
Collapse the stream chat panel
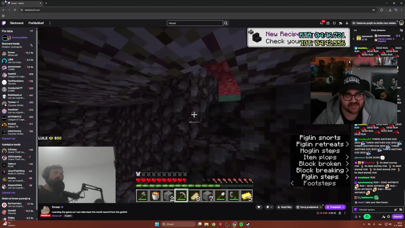pos(355,30)
